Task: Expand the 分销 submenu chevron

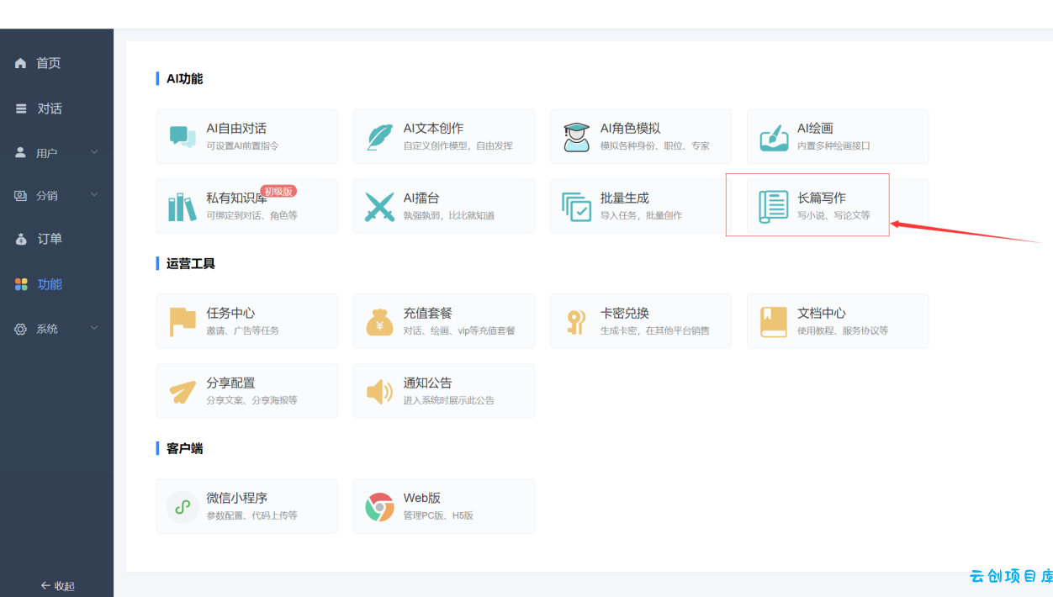Action: [94, 194]
